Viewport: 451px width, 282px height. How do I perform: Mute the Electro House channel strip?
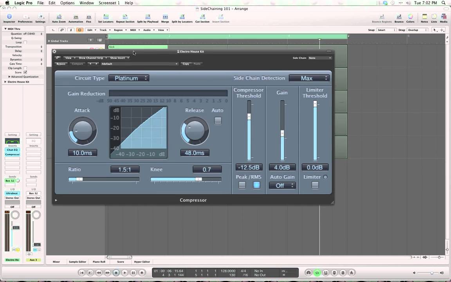pos(14,250)
